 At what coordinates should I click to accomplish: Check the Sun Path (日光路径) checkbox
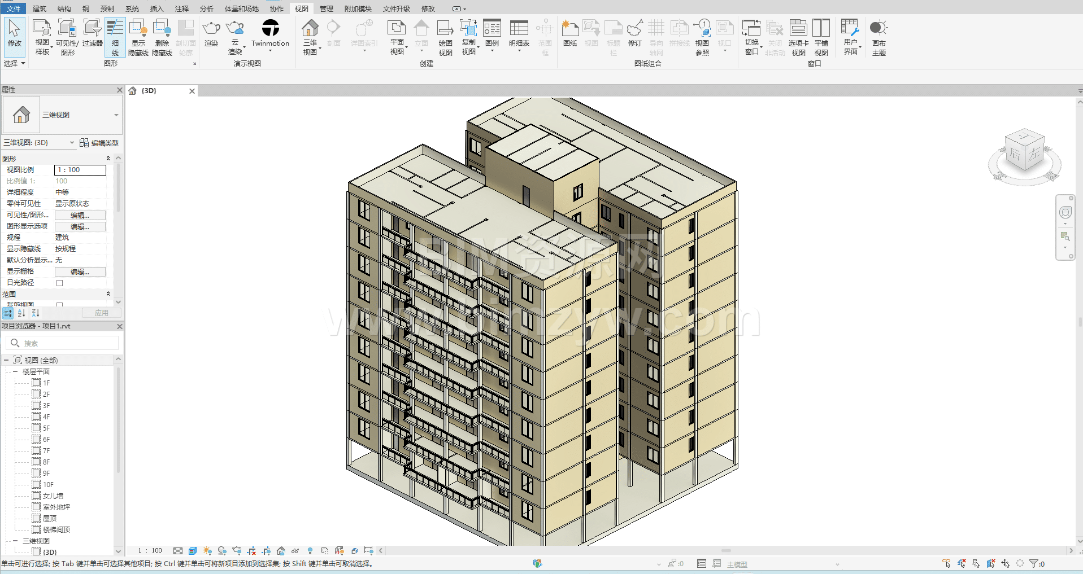pyautogui.click(x=60, y=283)
